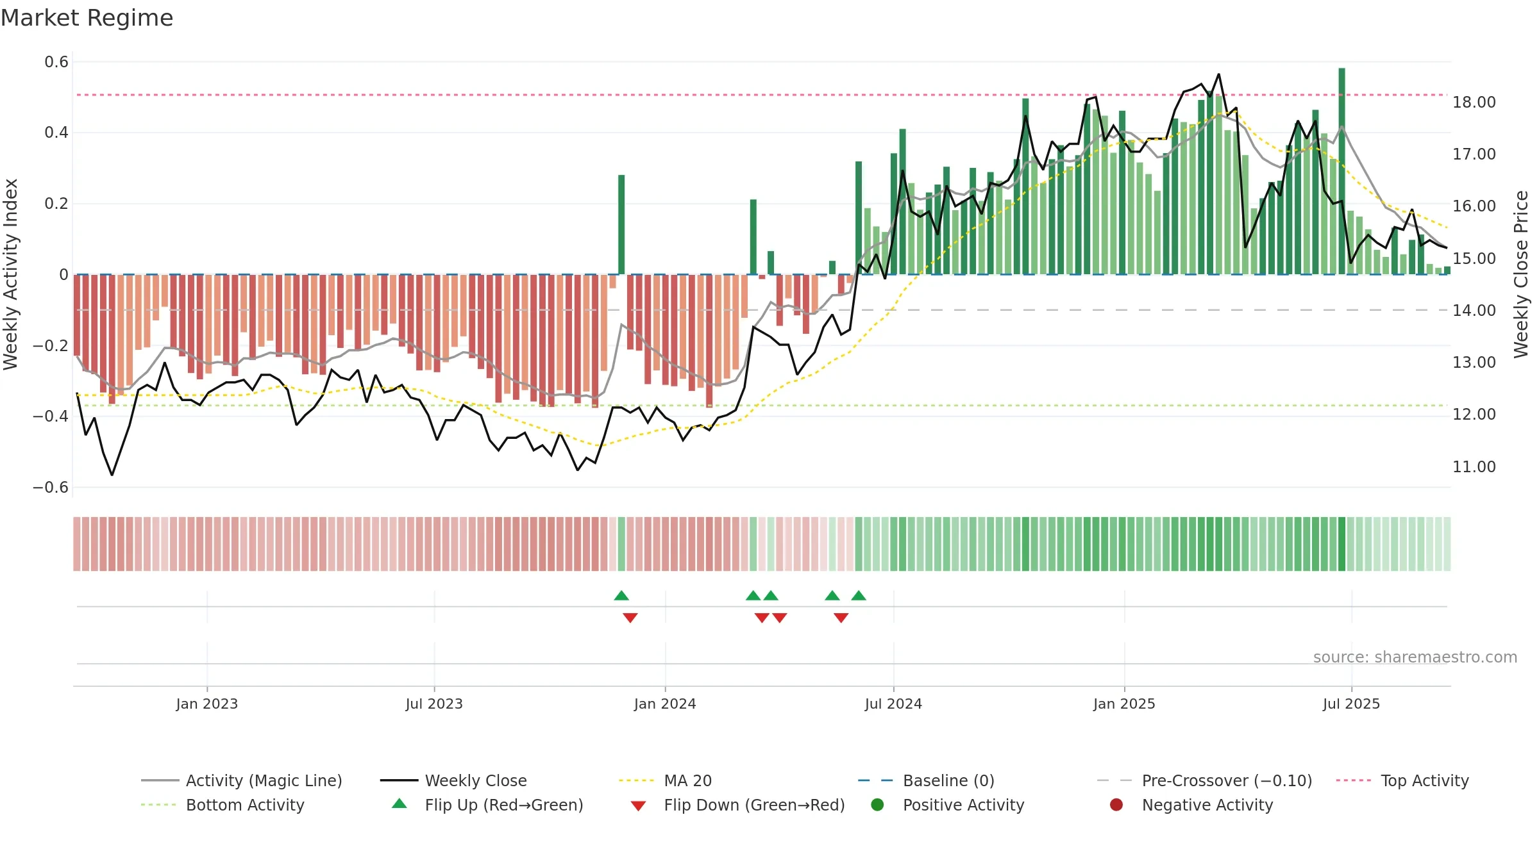
Task: Toggle the Top Activity legend entry
Action: (x=1402, y=780)
